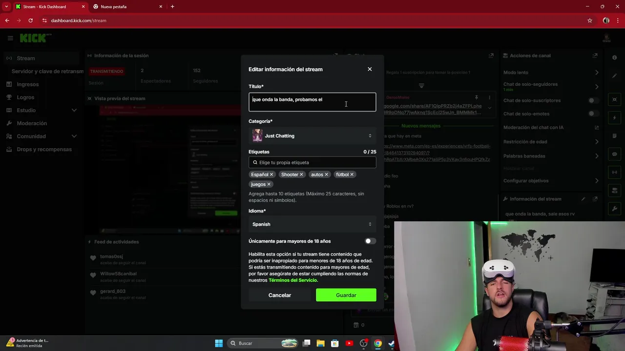
Task: Remove the Español tag
Action: (271, 175)
